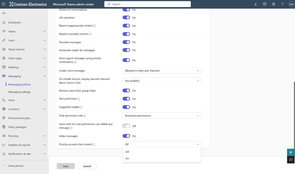Viewport: 295px width, 174px height.
Task: Open Messaging policies page
Action: click(19, 84)
